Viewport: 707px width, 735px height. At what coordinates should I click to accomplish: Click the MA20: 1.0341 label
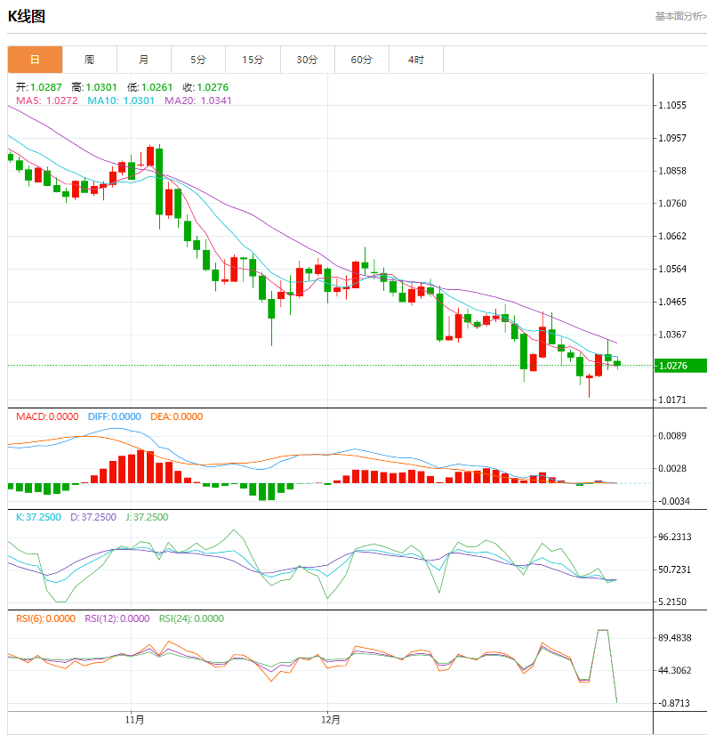(198, 101)
